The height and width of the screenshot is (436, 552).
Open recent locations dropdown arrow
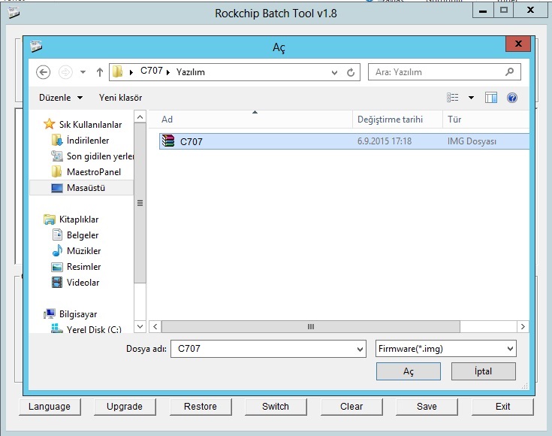83,72
